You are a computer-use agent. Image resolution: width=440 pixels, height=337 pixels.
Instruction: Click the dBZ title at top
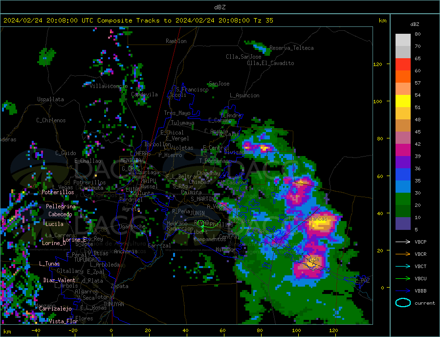(220, 7)
